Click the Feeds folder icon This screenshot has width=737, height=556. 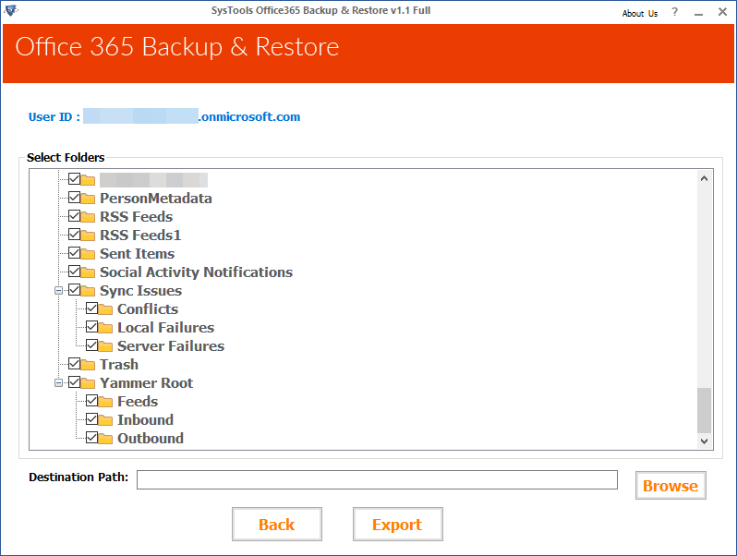coord(105,402)
